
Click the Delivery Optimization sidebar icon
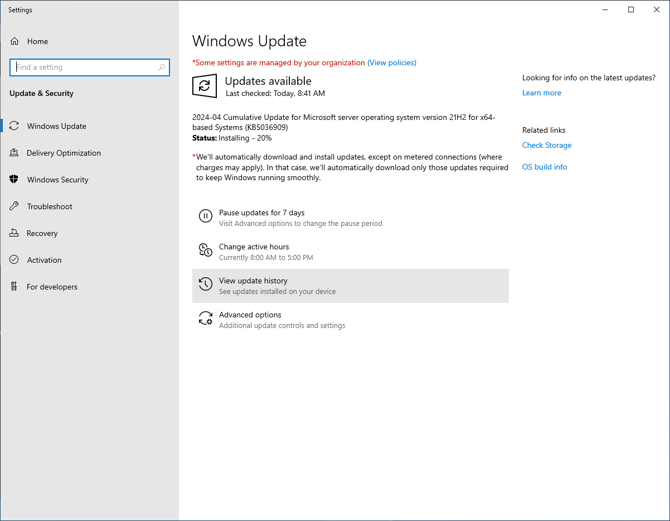point(14,153)
